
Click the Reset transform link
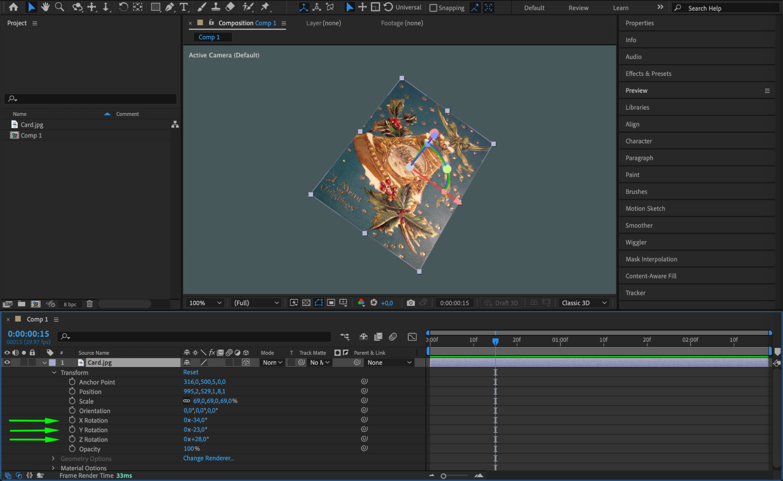[191, 372]
